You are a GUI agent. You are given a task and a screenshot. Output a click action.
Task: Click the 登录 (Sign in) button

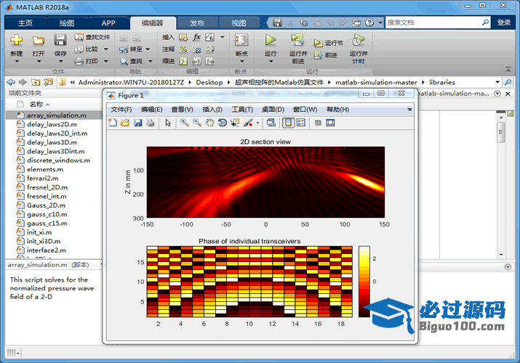click(x=503, y=23)
